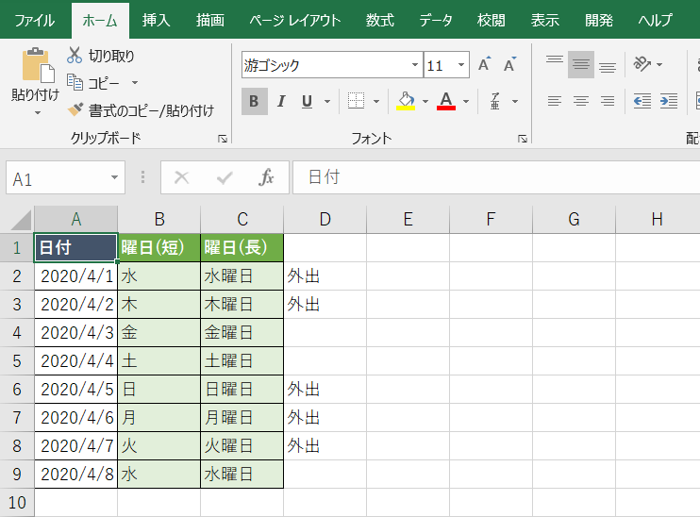Toggle Underline formatting
The height and width of the screenshot is (517, 700).
point(308,101)
